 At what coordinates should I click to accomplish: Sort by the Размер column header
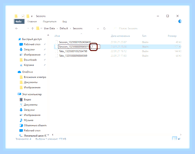click(172, 36)
